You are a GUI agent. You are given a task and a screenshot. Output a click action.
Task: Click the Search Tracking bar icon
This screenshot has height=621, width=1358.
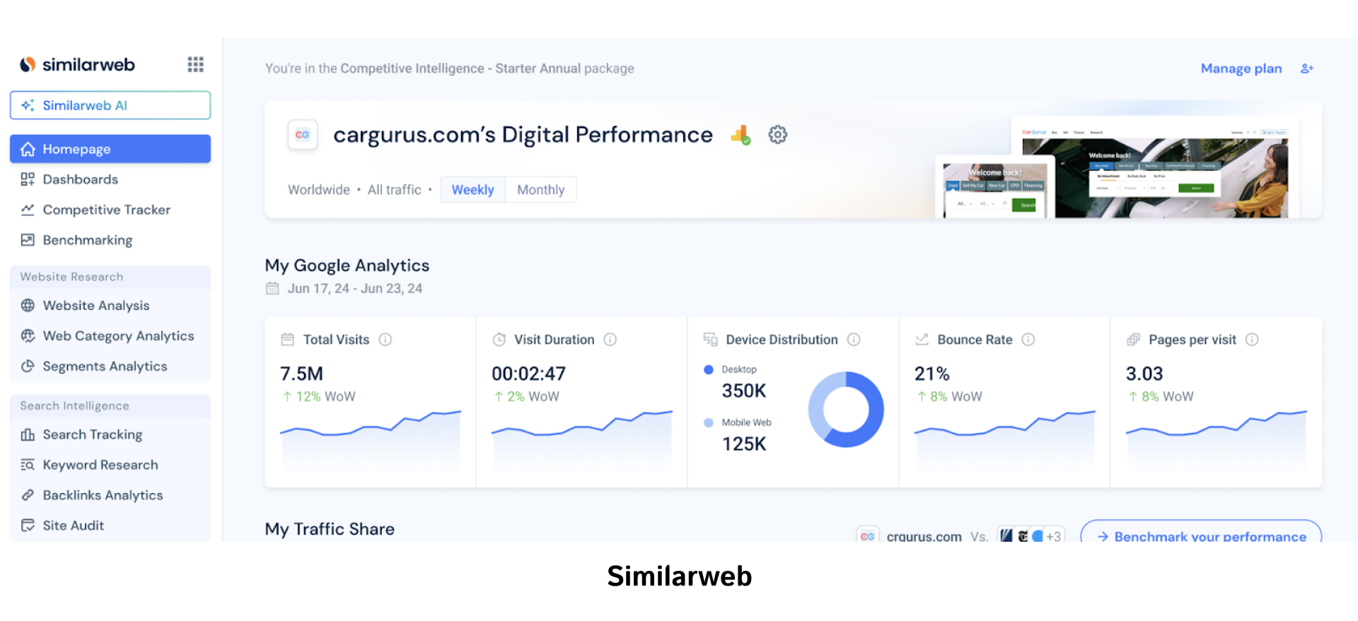coord(28,435)
